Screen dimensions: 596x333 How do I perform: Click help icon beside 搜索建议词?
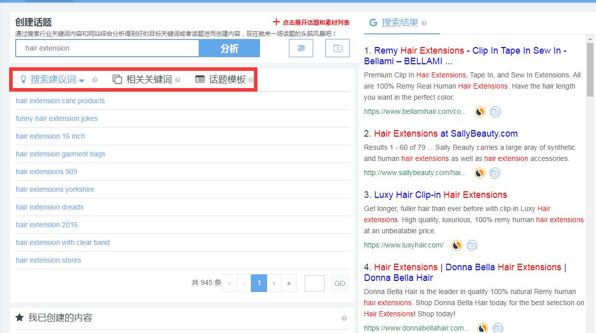[95, 80]
